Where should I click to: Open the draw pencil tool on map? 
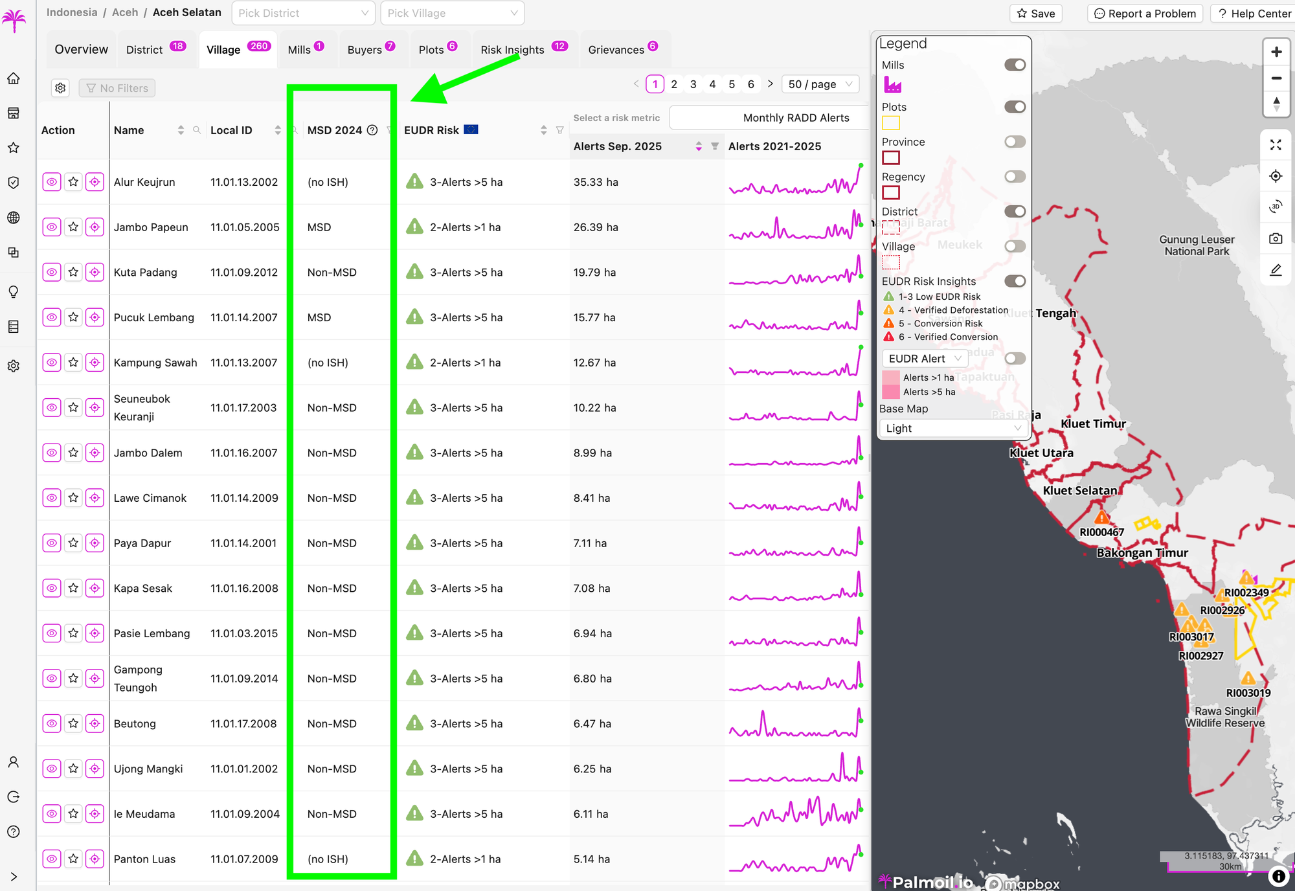[x=1276, y=270]
